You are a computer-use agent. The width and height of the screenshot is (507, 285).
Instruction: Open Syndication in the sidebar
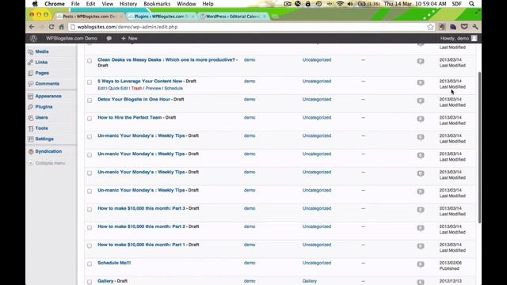(48, 151)
